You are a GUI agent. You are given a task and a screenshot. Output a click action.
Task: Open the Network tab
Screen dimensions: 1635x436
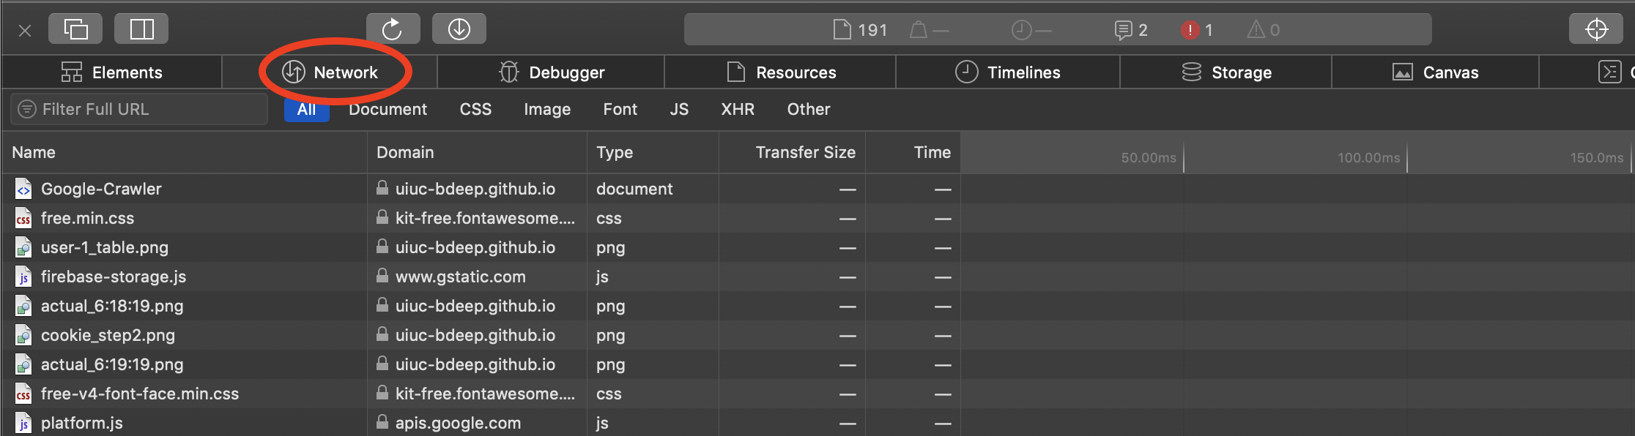(330, 72)
